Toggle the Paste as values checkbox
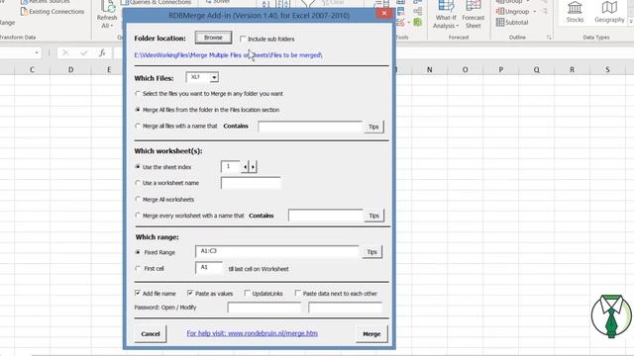This screenshot has height=356, width=634. pyautogui.click(x=190, y=293)
